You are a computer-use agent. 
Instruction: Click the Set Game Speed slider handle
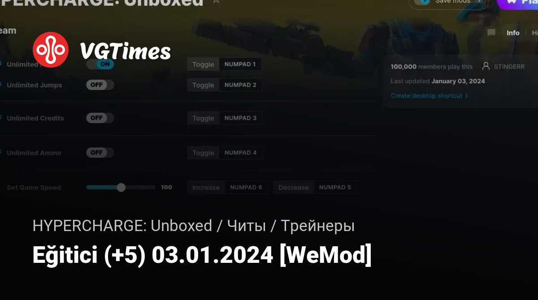pos(121,188)
